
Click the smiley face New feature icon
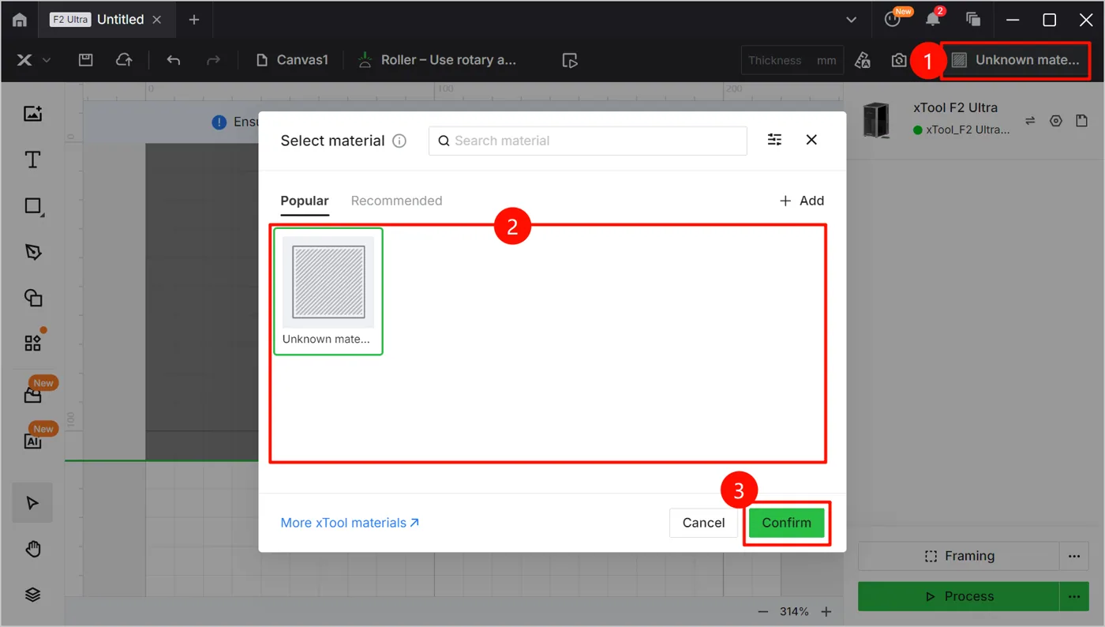893,20
